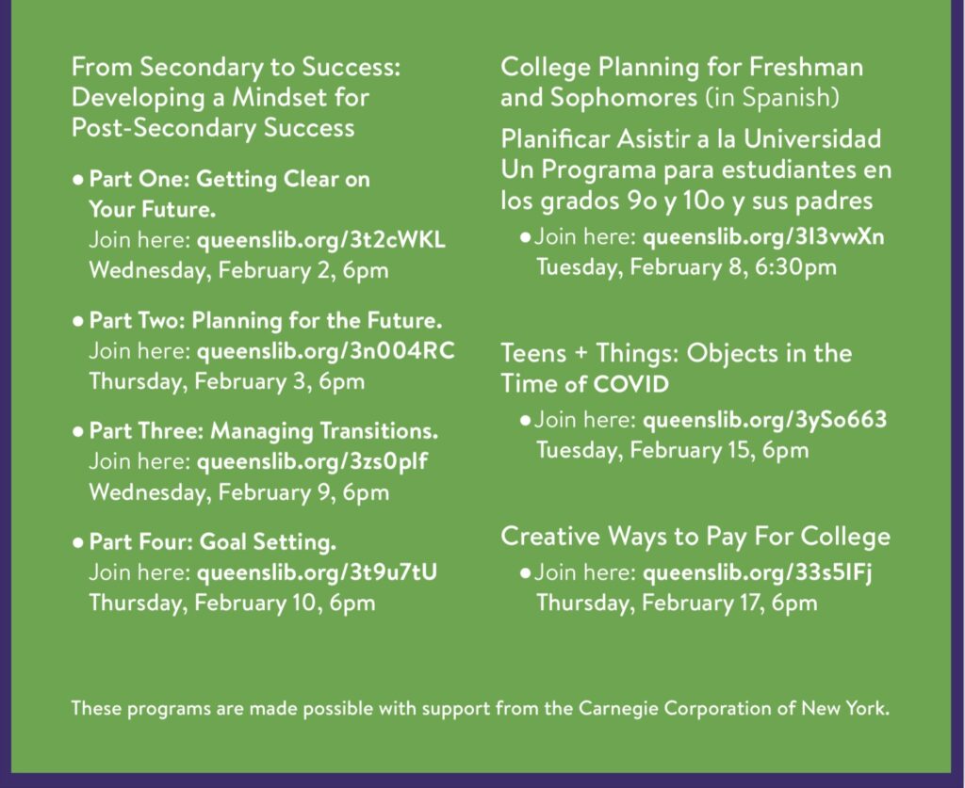This screenshot has height=788, width=965.
Task: Click the "Part Four: Goal Setting" title
Action: (212, 541)
